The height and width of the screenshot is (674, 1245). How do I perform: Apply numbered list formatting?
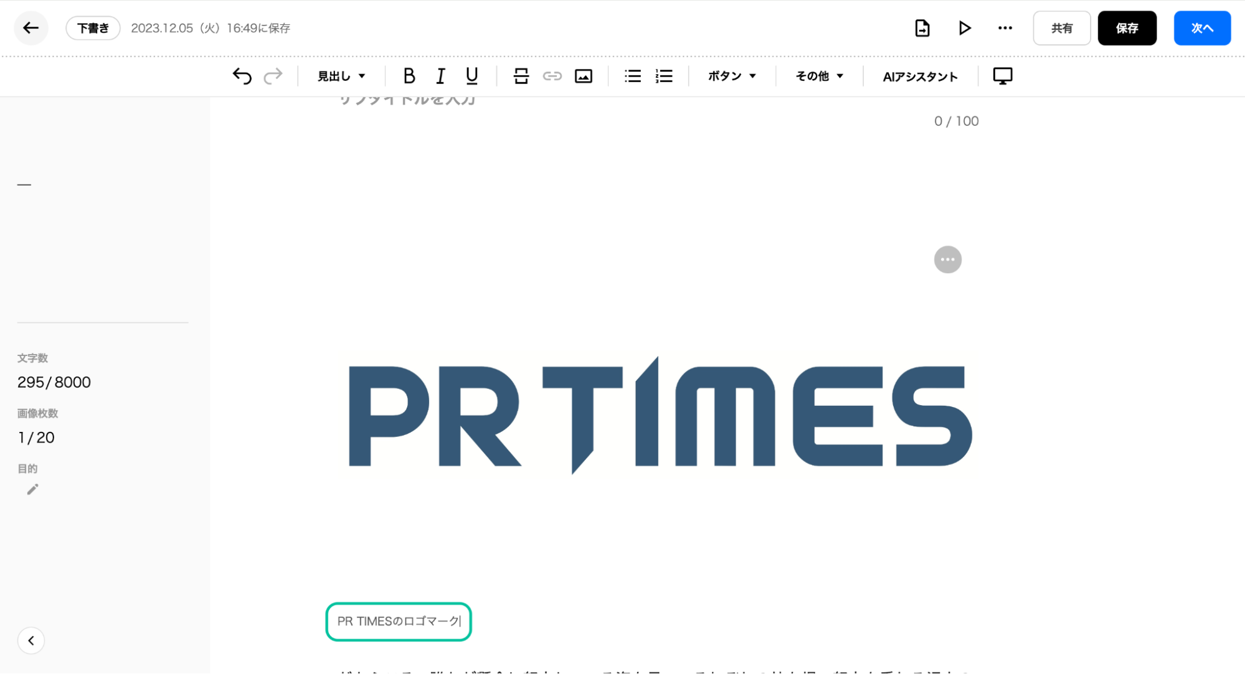tap(664, 76)
